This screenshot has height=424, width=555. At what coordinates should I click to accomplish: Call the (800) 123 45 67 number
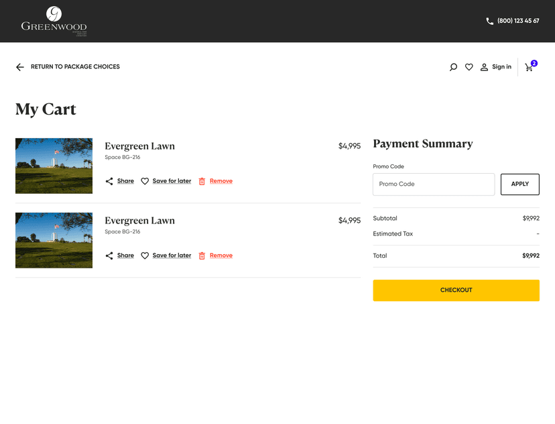518,21
